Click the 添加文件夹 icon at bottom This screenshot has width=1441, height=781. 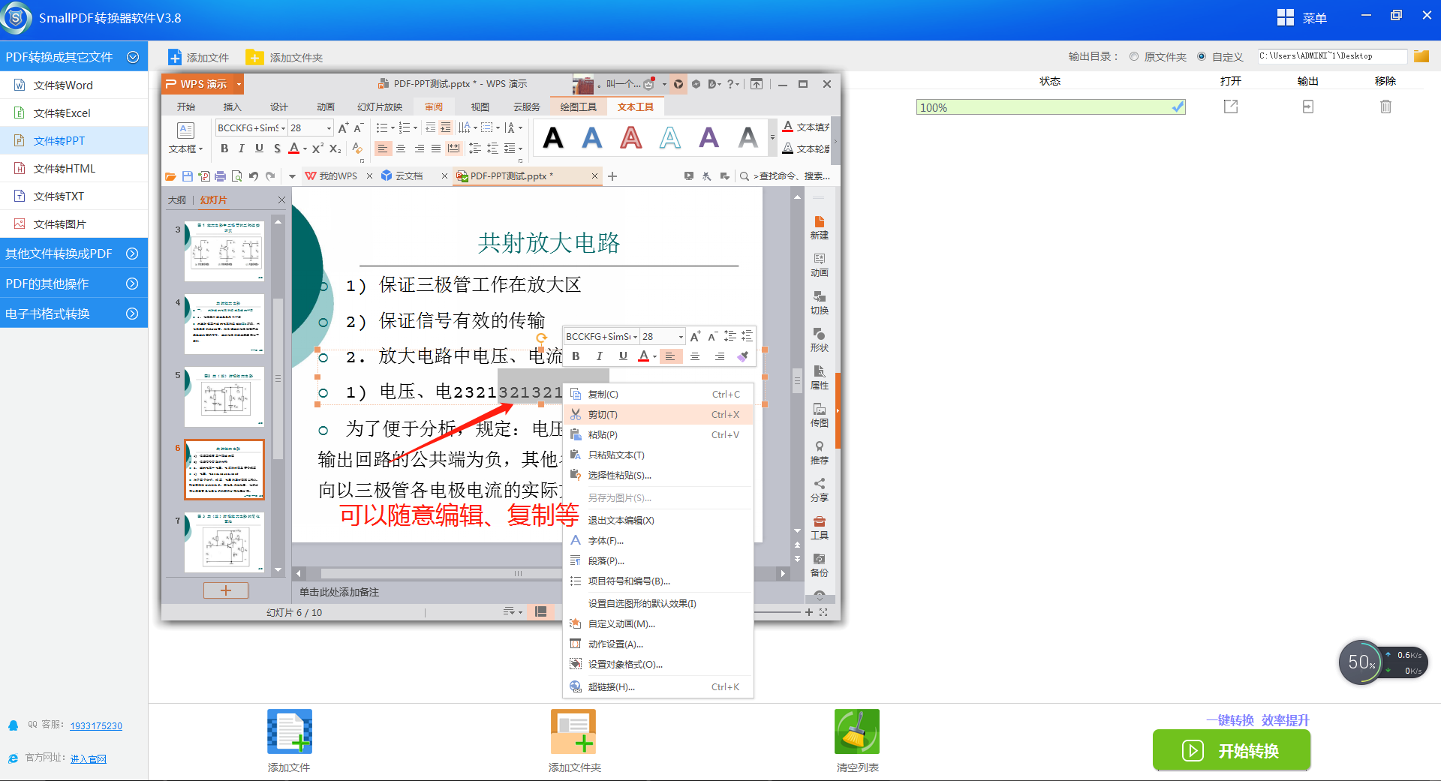click(x=573, y=731)
